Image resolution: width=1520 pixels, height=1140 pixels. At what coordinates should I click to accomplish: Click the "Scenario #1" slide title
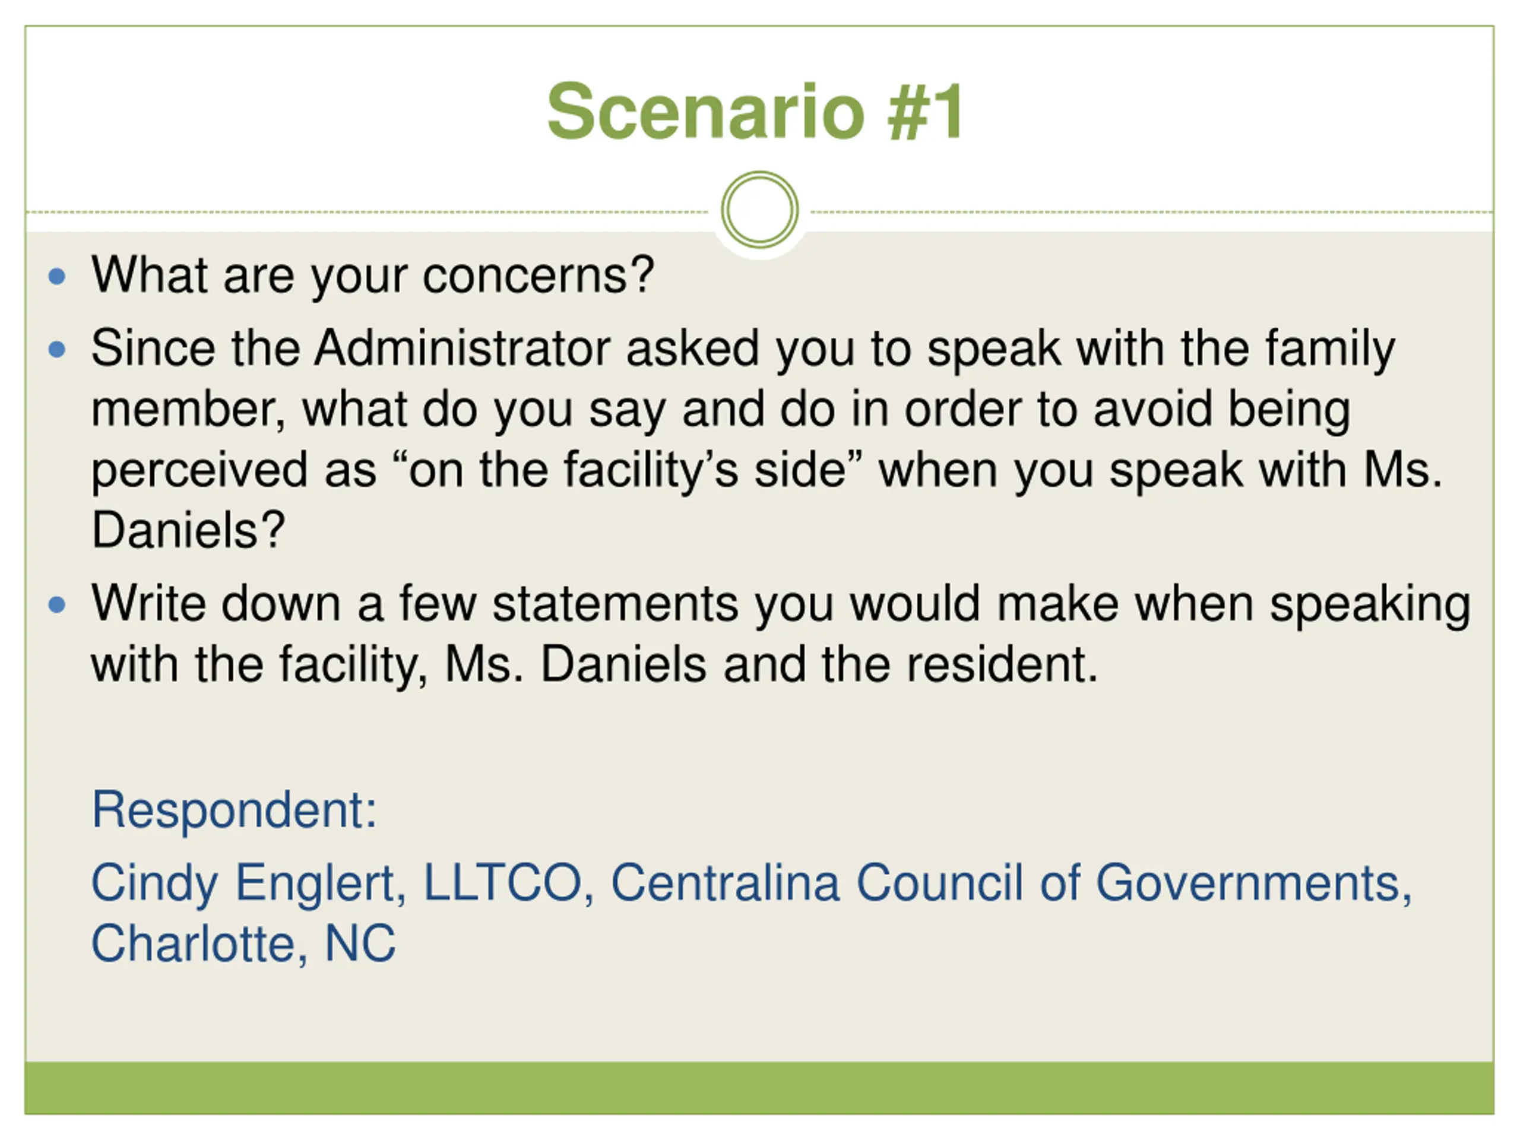(756, 111)
